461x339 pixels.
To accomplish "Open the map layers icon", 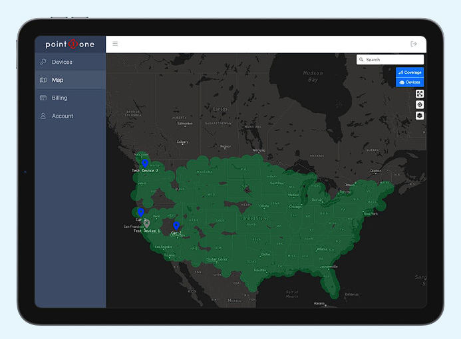I will click(419, 116).
